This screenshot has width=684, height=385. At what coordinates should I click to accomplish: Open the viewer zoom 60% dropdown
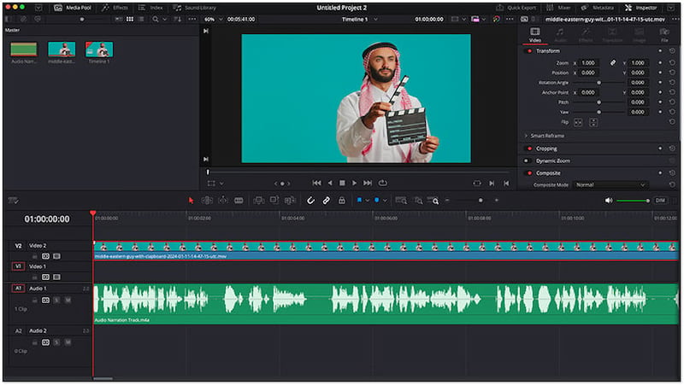(x=213, y=19)
